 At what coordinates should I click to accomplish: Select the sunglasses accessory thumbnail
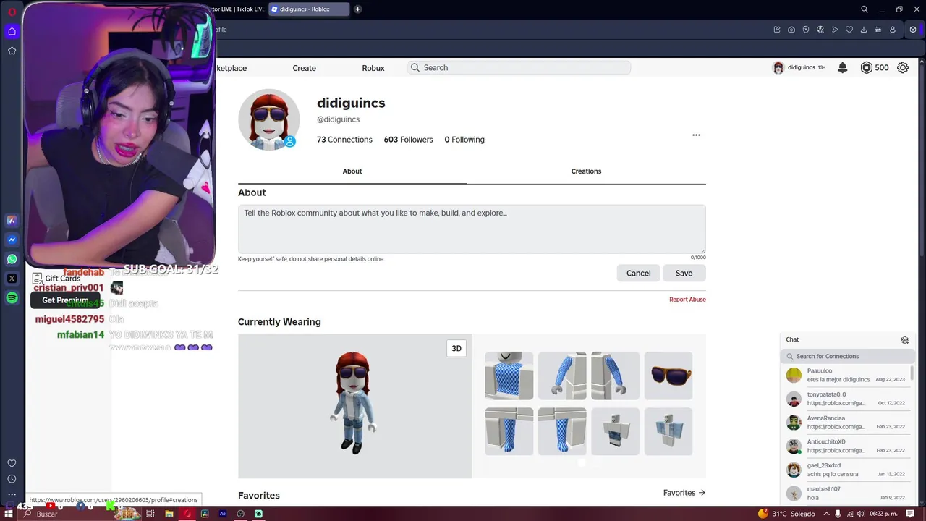tap(668, 376)
